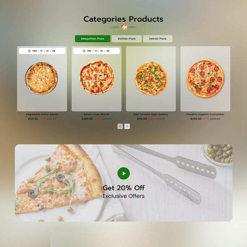
Task: Select the Neapolitan Pizza tab
Action: tap(92, 39)
